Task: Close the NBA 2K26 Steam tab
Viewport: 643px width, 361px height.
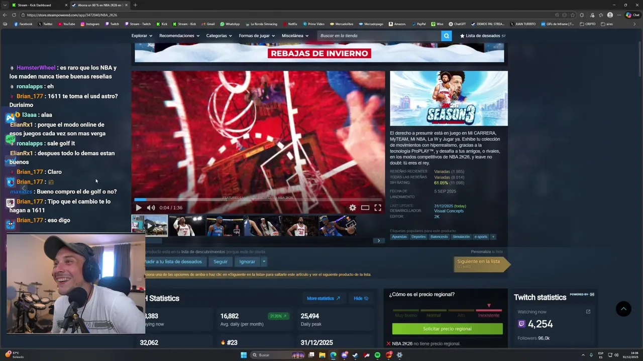Action: pos(126,5)
